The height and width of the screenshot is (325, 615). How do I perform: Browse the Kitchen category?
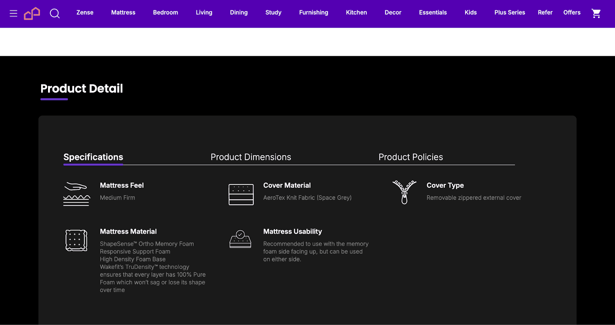[x=356, y=12]
